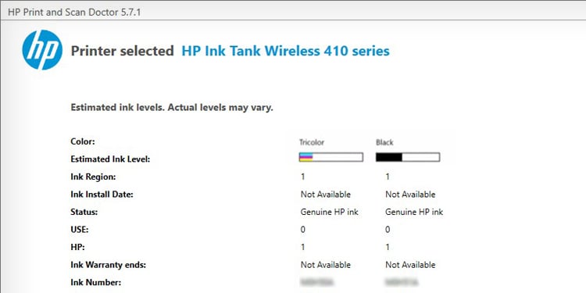The width and height of the screenshot is (586, 293).
Task: Click the Black column label
Action: [x=384, y=142]
